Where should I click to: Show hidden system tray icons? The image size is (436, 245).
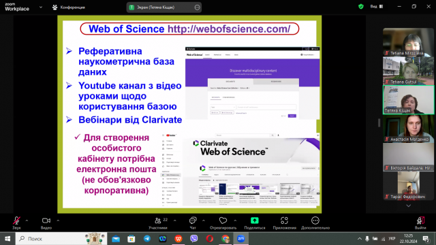coord(360,239)
